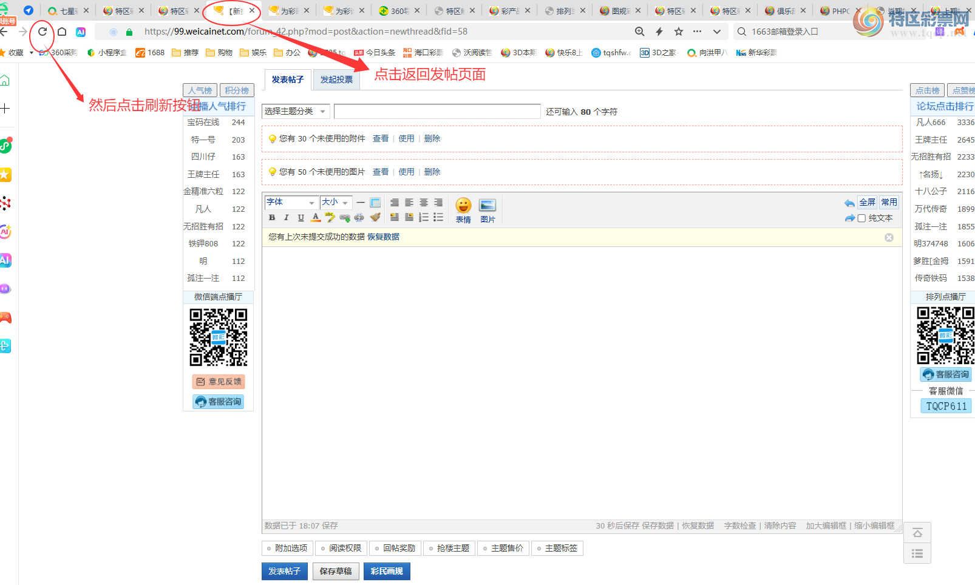Open the 大小 font size dropdown
The height and width of the screenshot is (585, 975).
(x=336, y=202)
